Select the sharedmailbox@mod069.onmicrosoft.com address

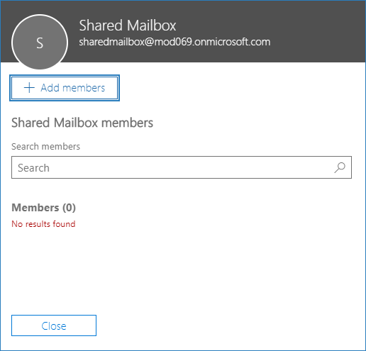click(174, 42)
